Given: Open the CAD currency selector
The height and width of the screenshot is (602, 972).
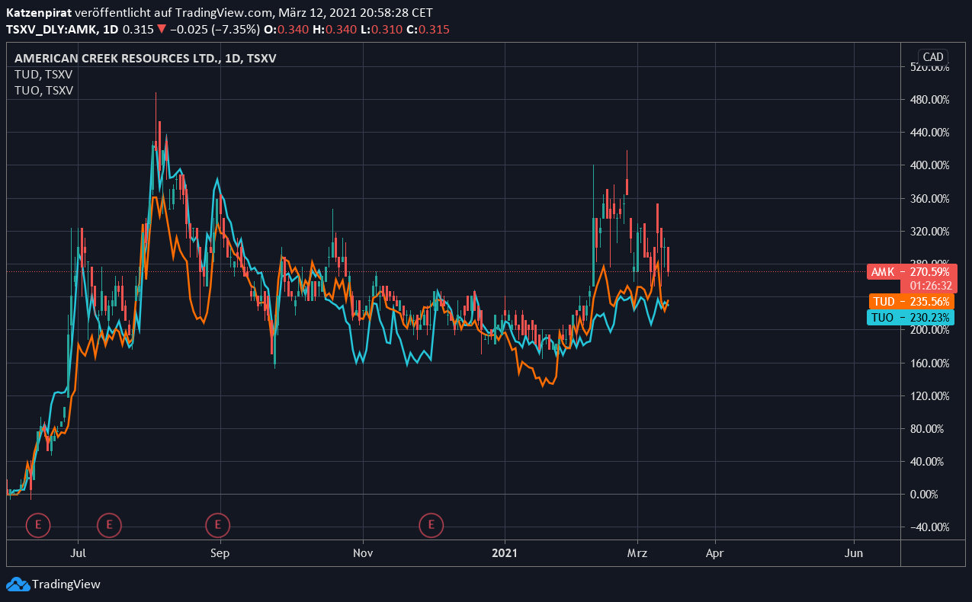Looking at the screenshot, I should 932,57.
